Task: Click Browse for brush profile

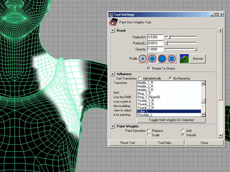Action: coord(198,59)
